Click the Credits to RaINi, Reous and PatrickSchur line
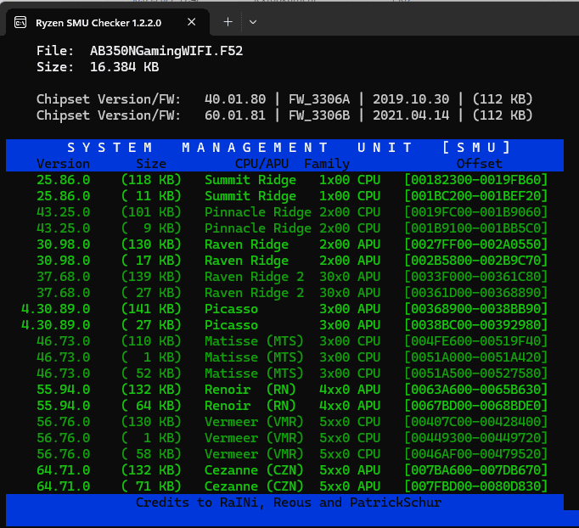This screenshot has width=579, height=528. 289,503
